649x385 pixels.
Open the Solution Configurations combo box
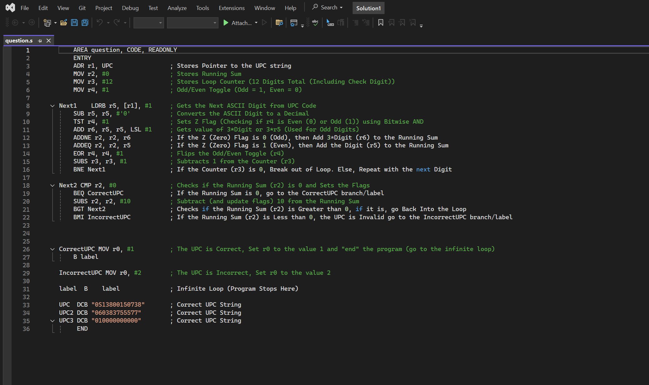point(148,23)
